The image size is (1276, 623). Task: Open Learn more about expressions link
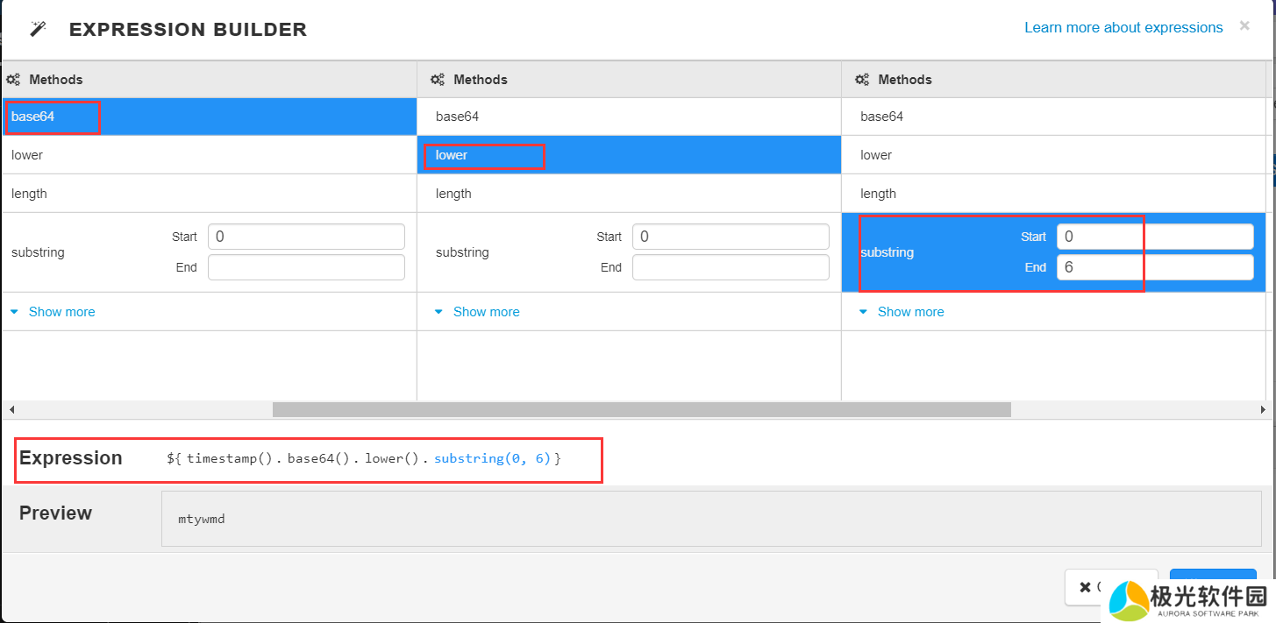(x=1123, y=28)
